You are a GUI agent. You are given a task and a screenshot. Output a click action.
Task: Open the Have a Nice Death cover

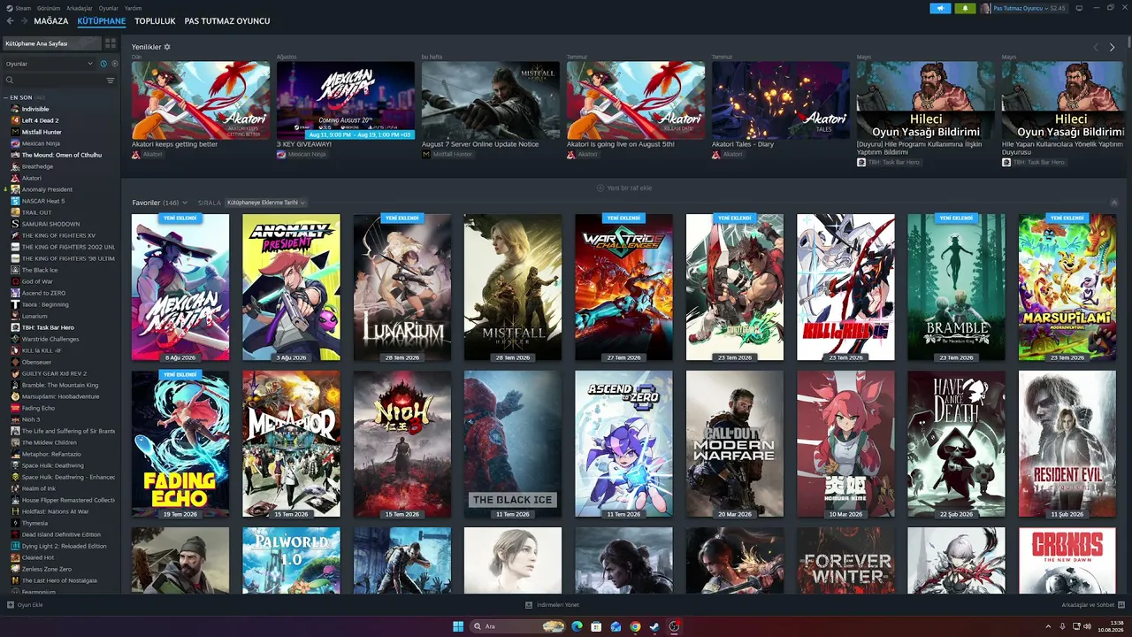tap(956, 444)
